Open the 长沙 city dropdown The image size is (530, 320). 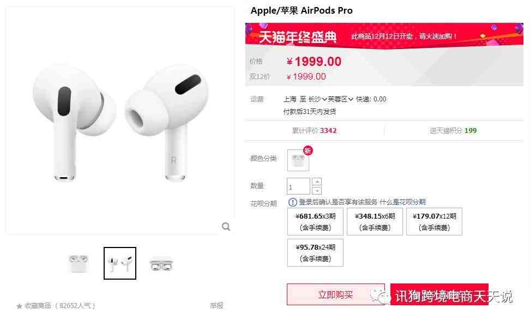[317, 99]
